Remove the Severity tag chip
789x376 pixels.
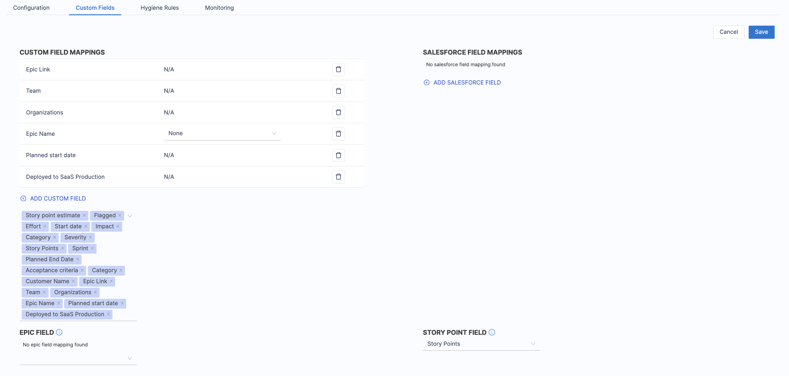point(90,237)
